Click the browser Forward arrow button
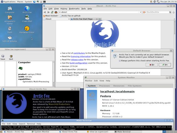 pyautogui.click(x=49, y=12)
